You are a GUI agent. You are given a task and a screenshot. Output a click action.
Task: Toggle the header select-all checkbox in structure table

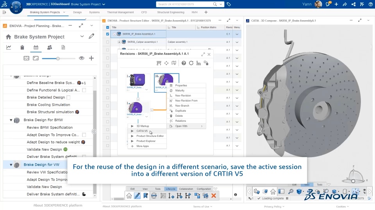(x=108, y=27)
